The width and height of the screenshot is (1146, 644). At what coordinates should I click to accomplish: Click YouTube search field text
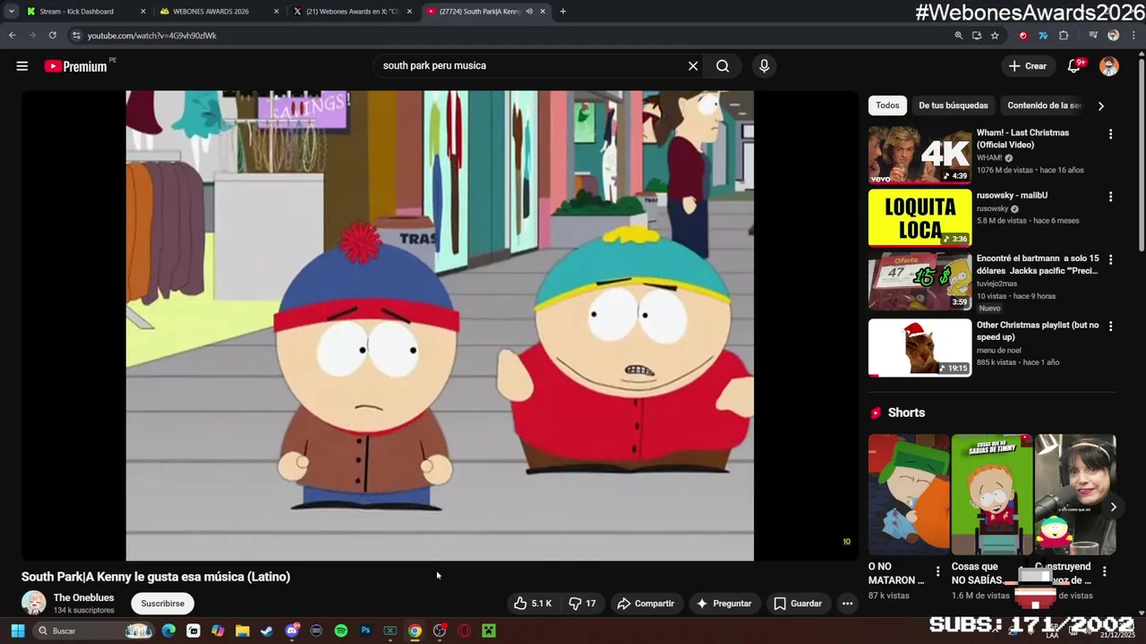tap(434, 66)
